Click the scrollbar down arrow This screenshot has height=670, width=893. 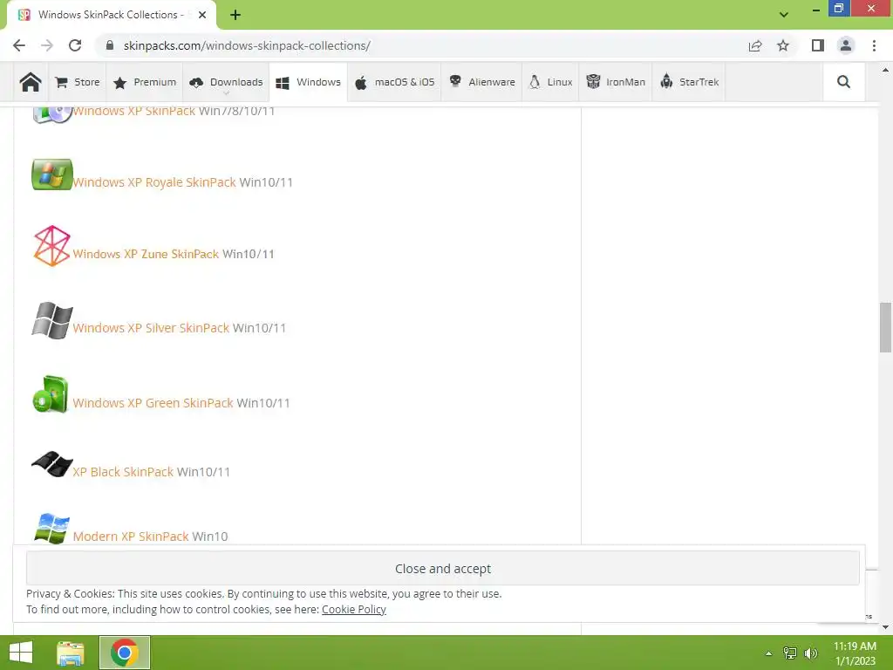click(x=885, y=627)
